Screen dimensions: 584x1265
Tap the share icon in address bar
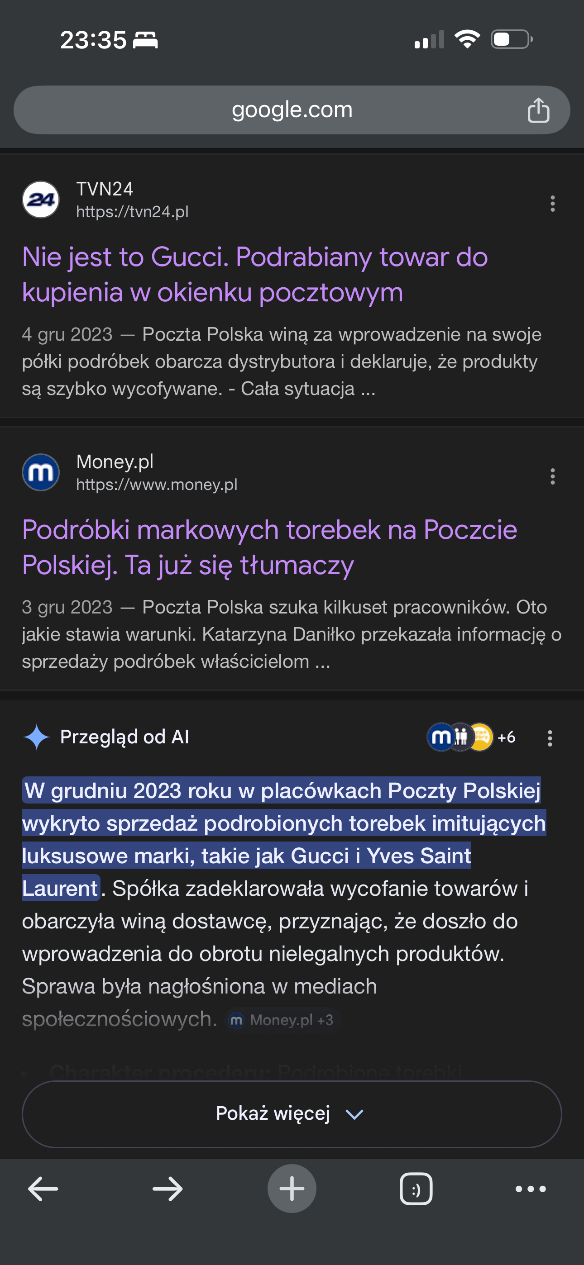(x=538, y=110)
